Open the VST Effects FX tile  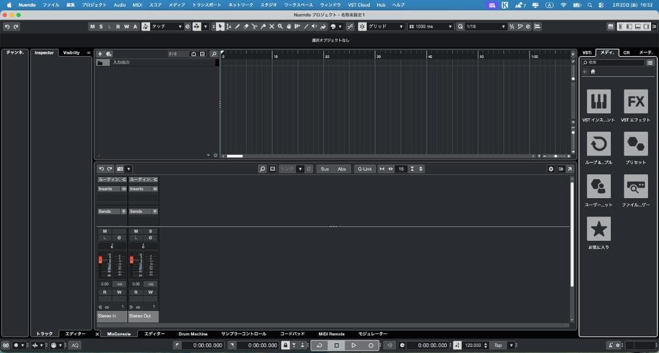pos(635,102)
